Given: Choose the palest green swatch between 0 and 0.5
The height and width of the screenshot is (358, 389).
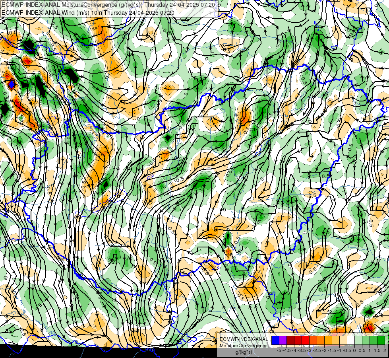Looking at the screenshot, I should point(358,340).
